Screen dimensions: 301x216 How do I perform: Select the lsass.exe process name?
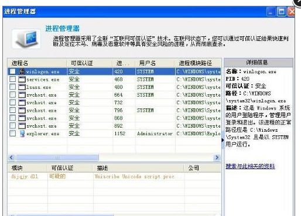pos(39,87)
